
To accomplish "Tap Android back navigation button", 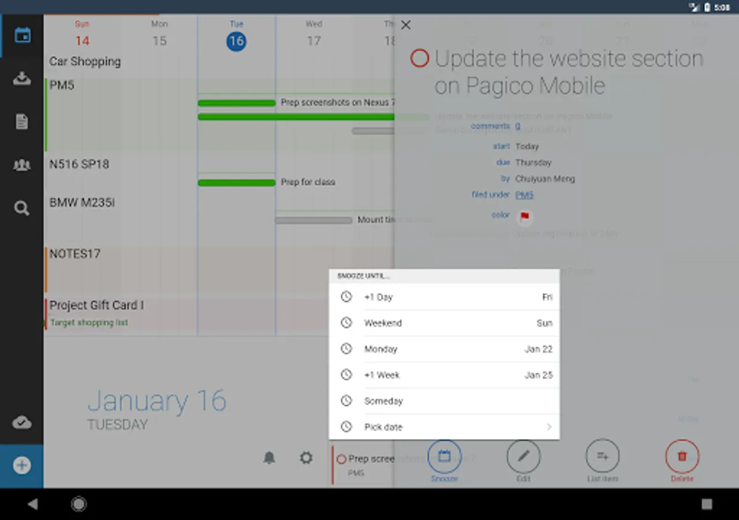I will (33, 504).
